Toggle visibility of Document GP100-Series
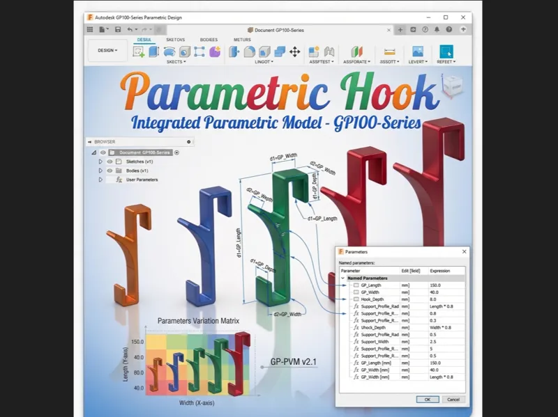Screen dimensions: 558x417 coord(103,152)
